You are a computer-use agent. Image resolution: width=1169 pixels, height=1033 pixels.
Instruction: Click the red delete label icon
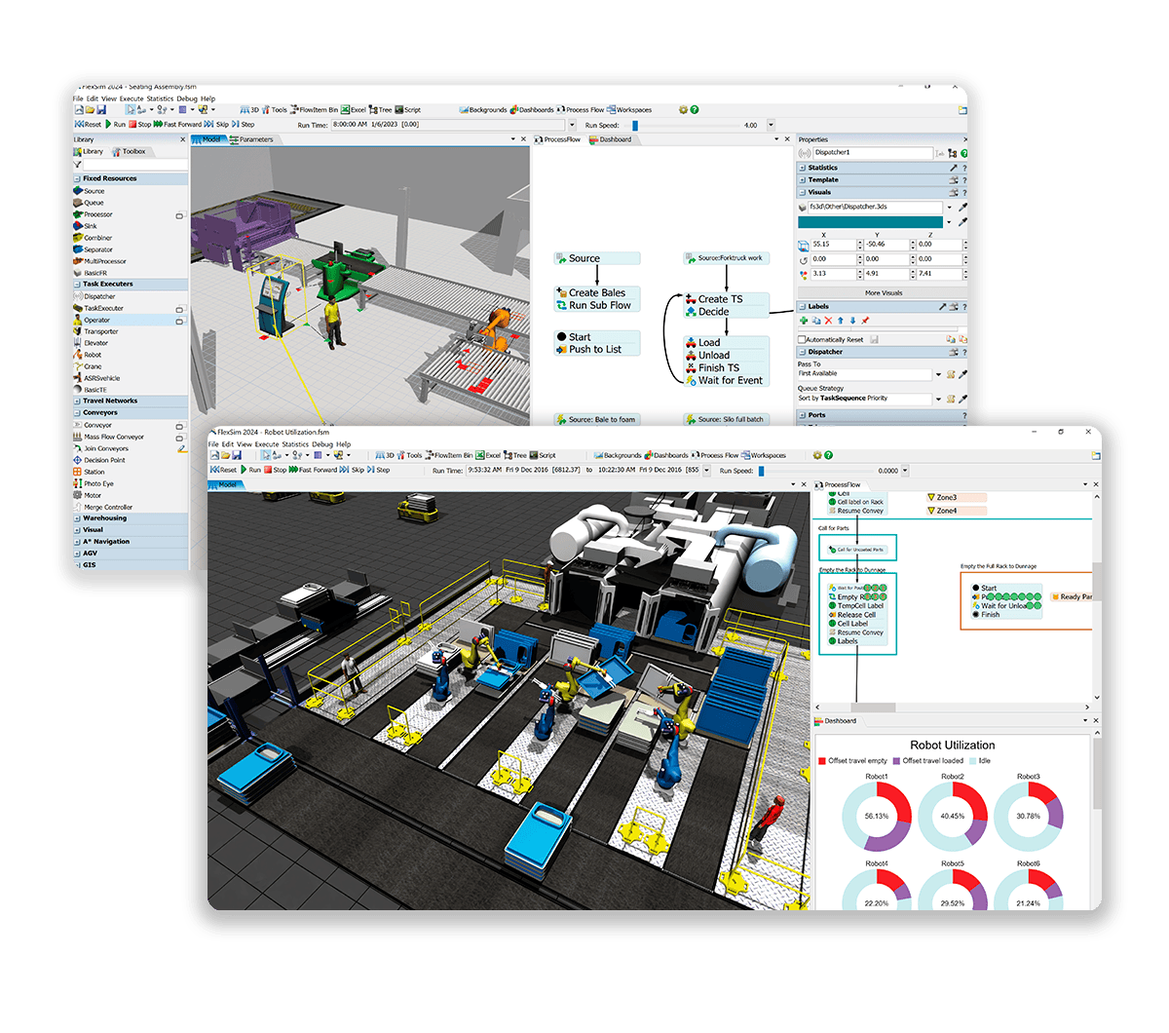[828, 321]
